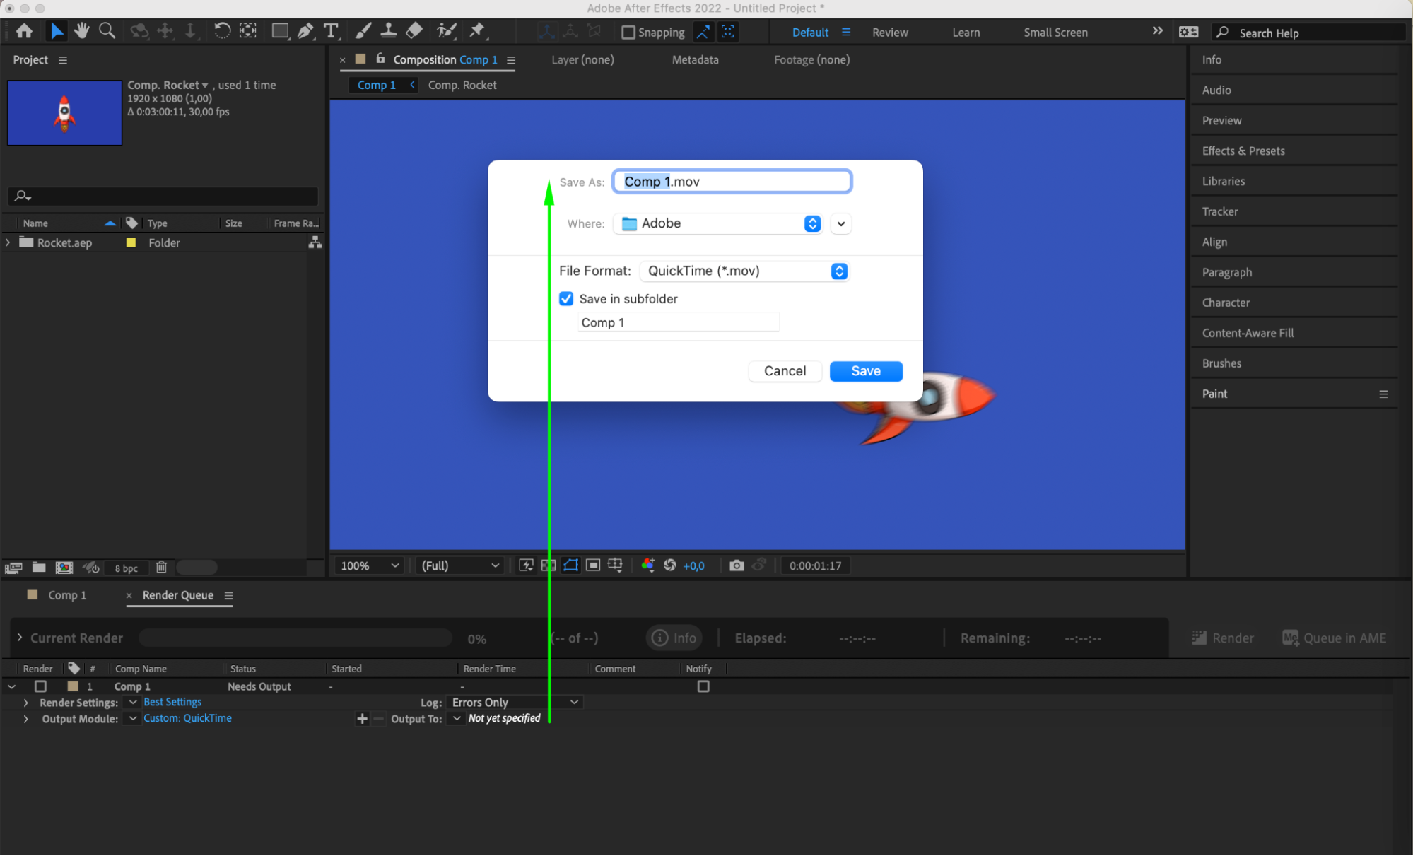
Task: Switch to the Comp 1 timeline tab
Action: coord(67,595)
